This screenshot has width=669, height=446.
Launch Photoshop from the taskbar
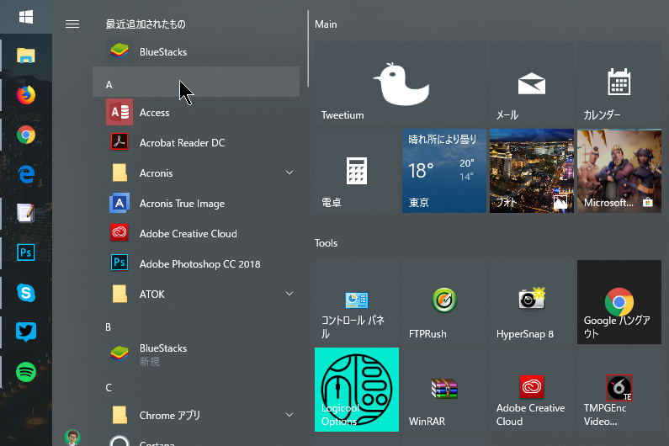pyautogui.click(x=26, y=252)
